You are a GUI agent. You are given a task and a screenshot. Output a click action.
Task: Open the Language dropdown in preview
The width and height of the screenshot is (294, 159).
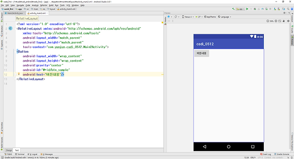click(225, 17)
